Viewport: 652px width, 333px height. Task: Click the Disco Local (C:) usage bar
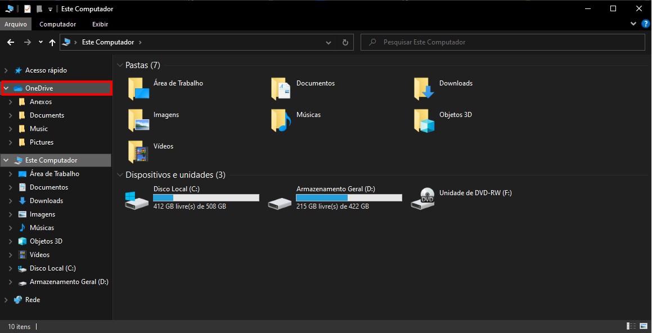206,198
